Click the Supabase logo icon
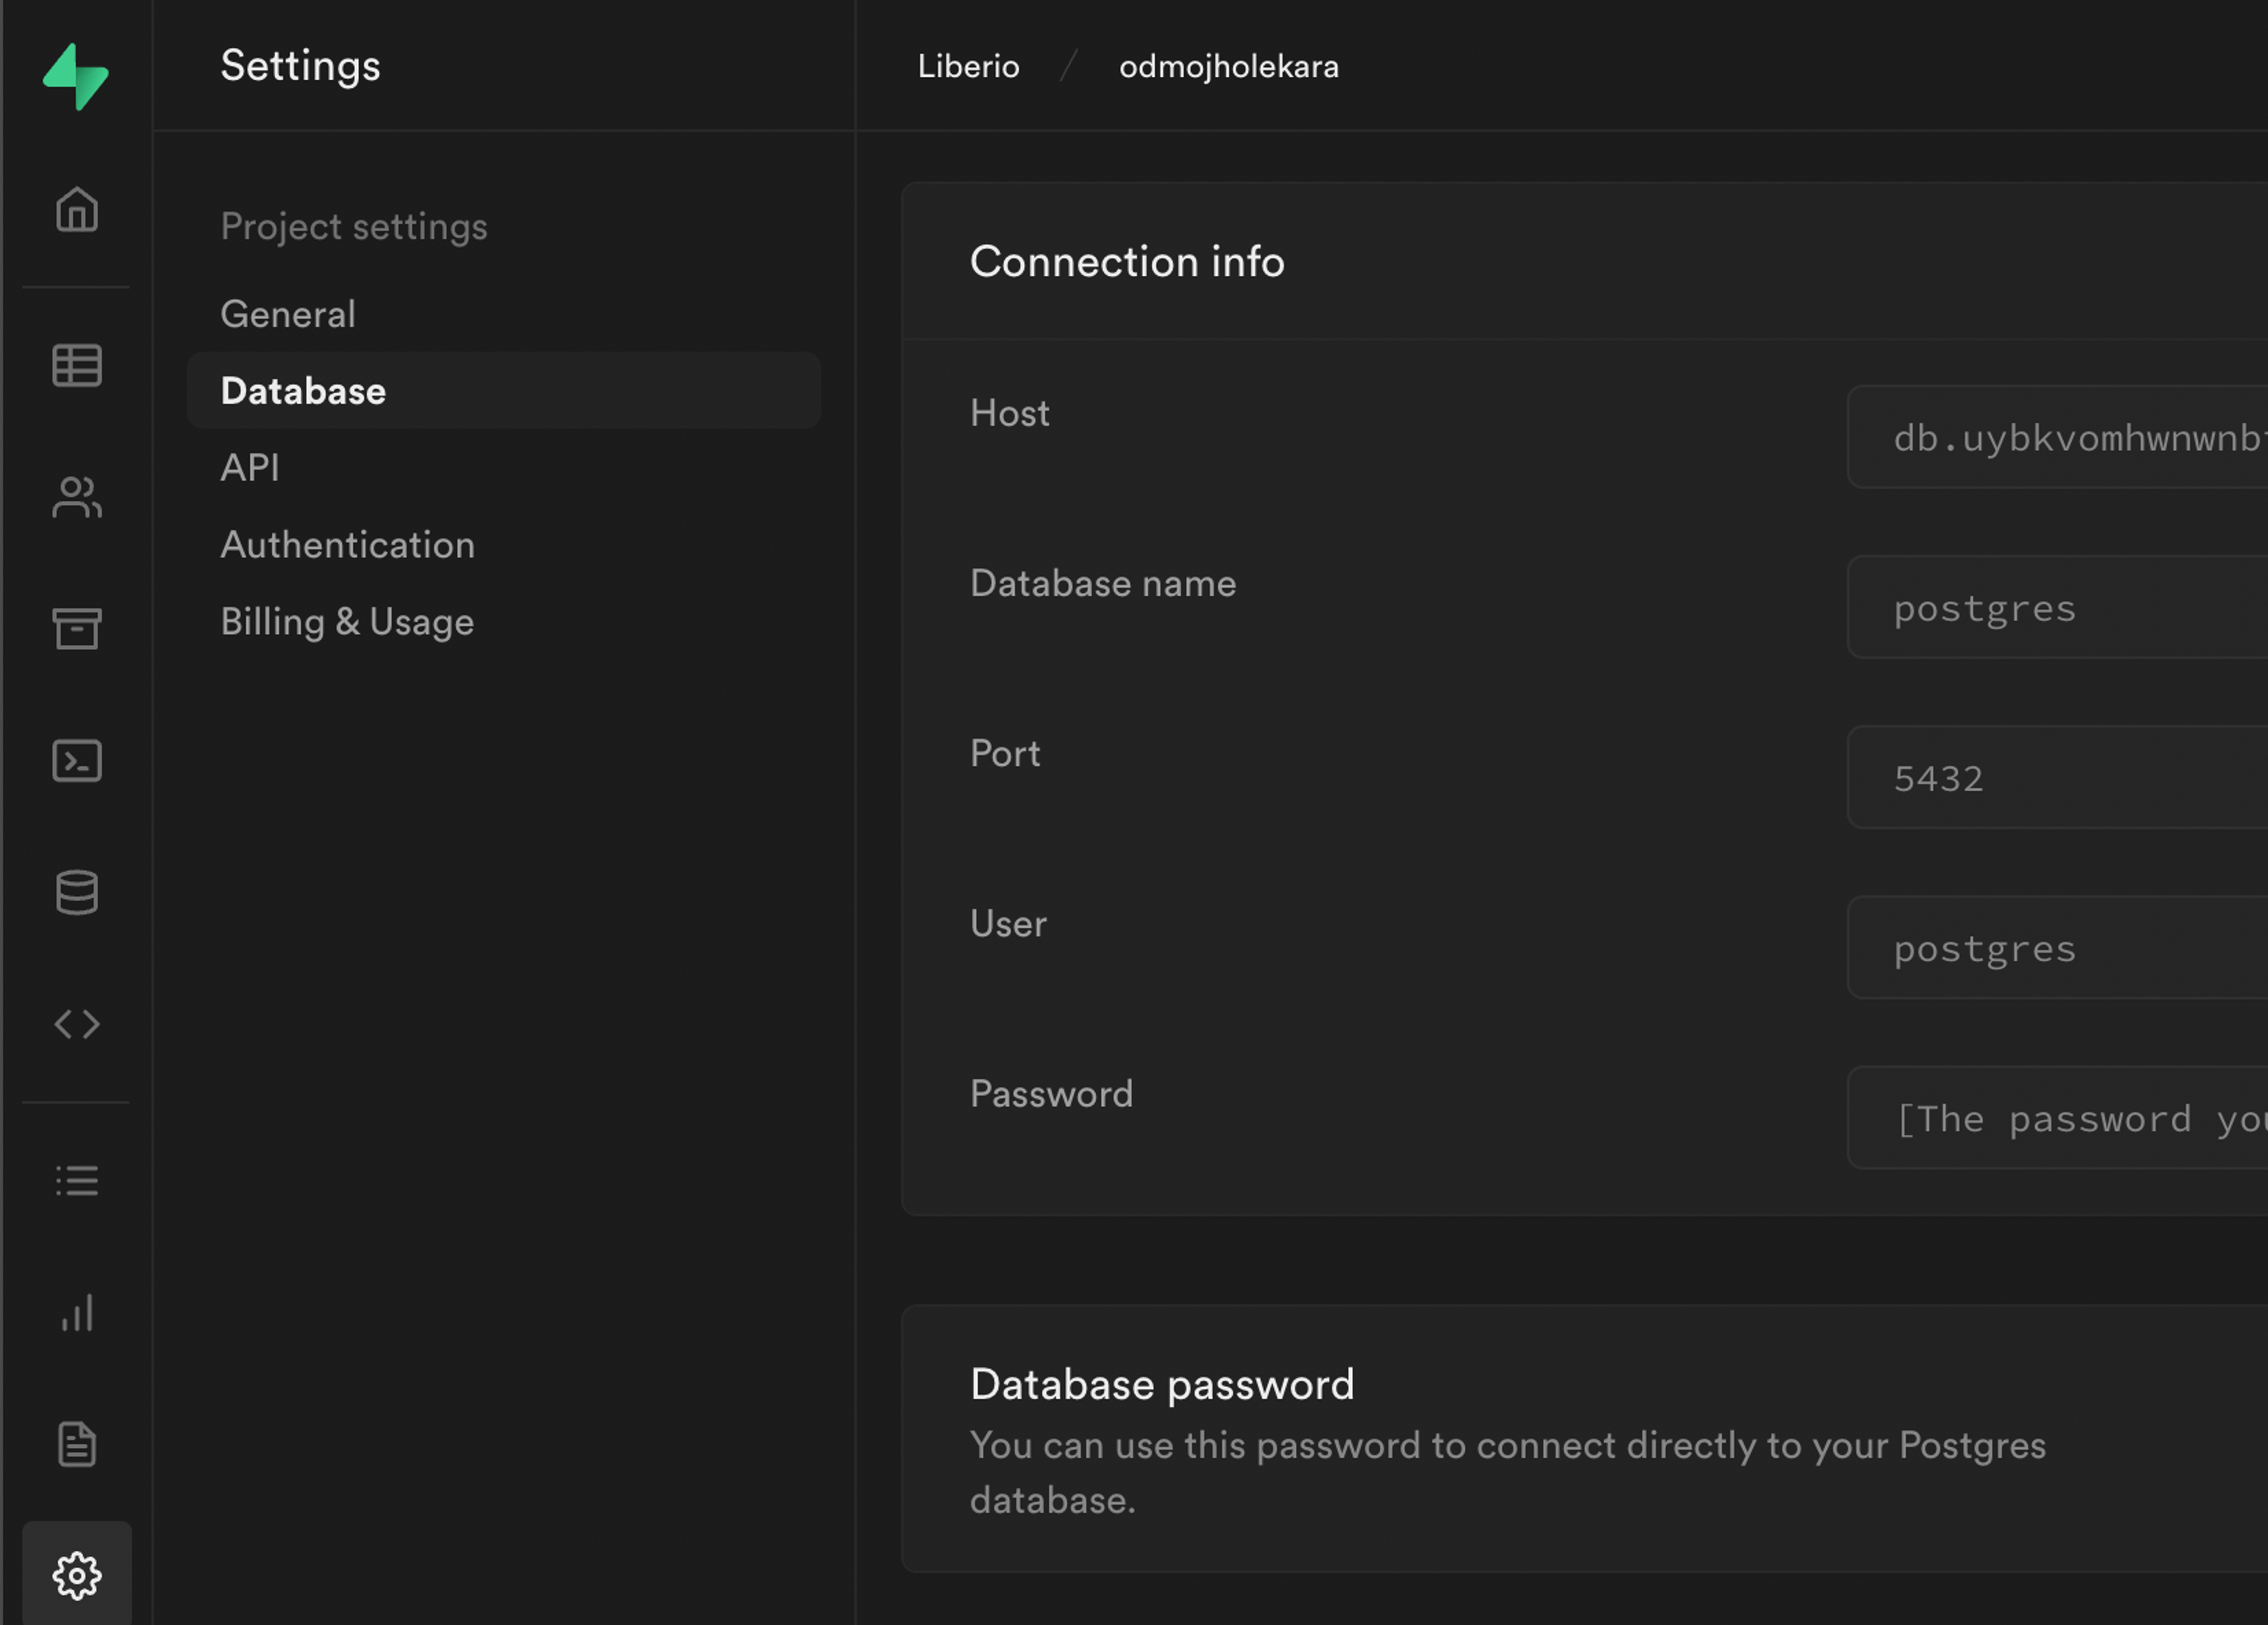 [76, 76]
